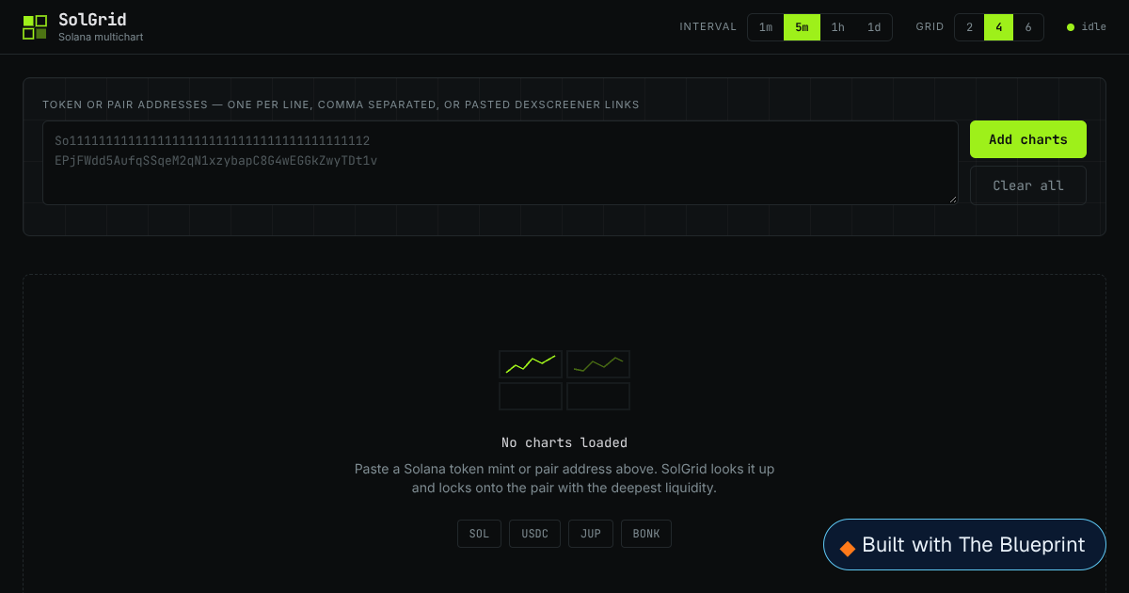Screen dimensions: 1129x593
Task: Select the USDC quick-pick chip
Action: pos(534,534)
